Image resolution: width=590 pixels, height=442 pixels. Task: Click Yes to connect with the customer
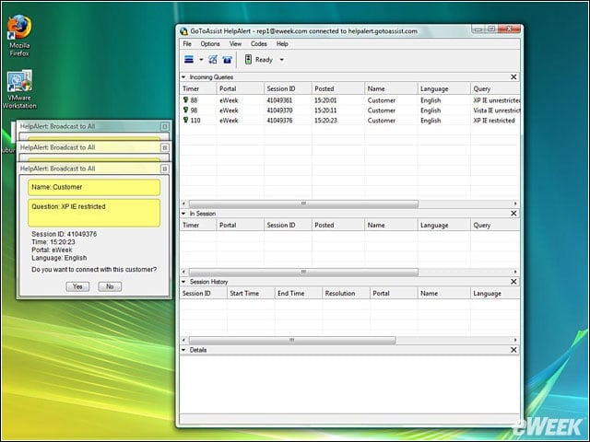[x=77, y=286]
